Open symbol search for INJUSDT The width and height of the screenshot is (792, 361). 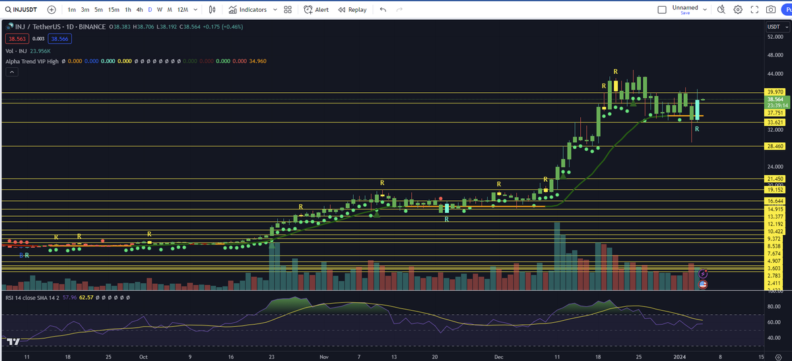(x=22, y=10)
